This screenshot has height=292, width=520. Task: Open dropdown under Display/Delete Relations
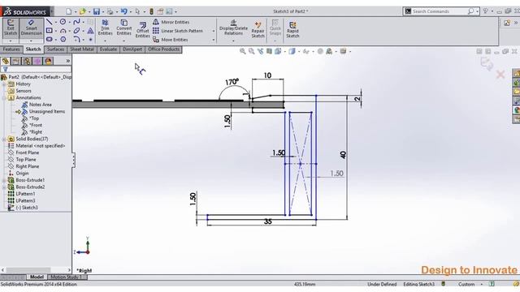tap(233, 41)
